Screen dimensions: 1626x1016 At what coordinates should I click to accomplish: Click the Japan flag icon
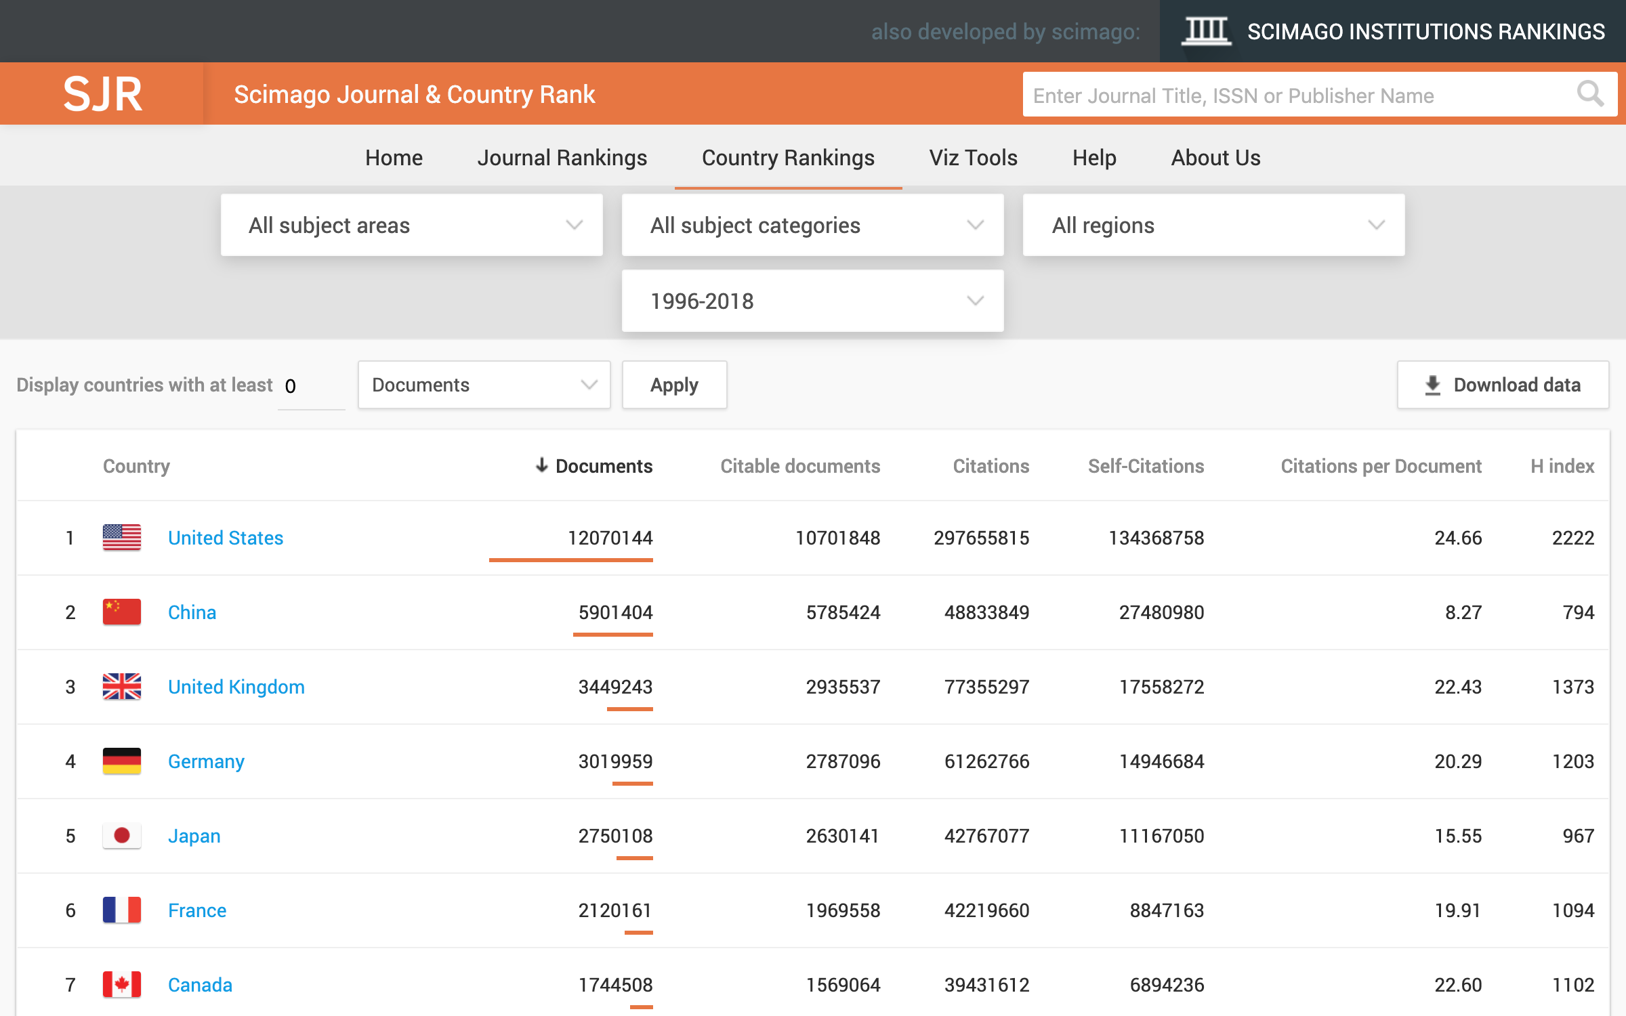click(x=122, y=836)
